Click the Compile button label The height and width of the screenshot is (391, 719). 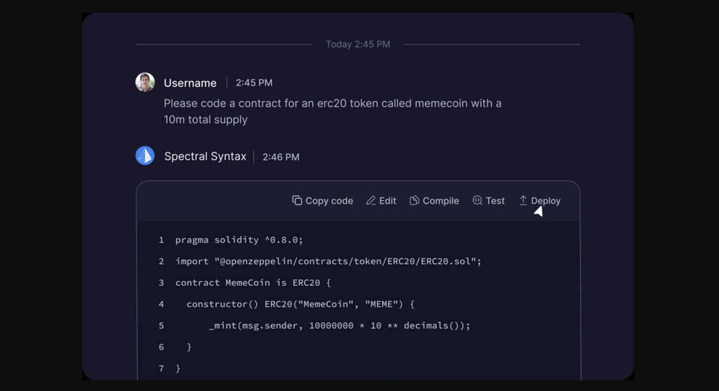tap(441, 201)
